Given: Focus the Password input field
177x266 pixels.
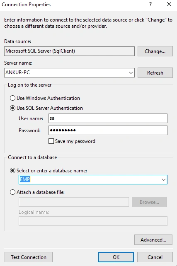Looking at the screenshot, I should [108, 130].
